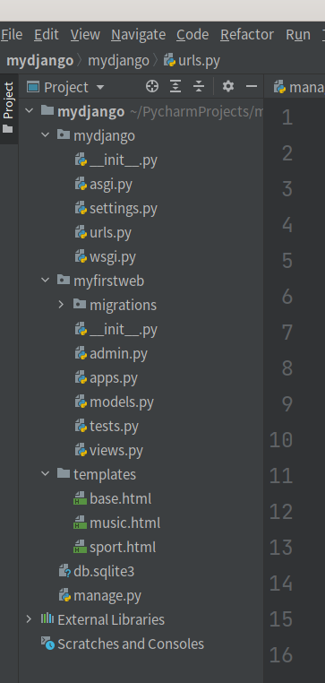Select settings.py in the project tree
Image resolution: width=325 pixels, height=683 pixels.
click(x=124, y=208)
